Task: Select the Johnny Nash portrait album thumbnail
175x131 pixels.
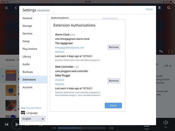Action: (x=11, y=105)
